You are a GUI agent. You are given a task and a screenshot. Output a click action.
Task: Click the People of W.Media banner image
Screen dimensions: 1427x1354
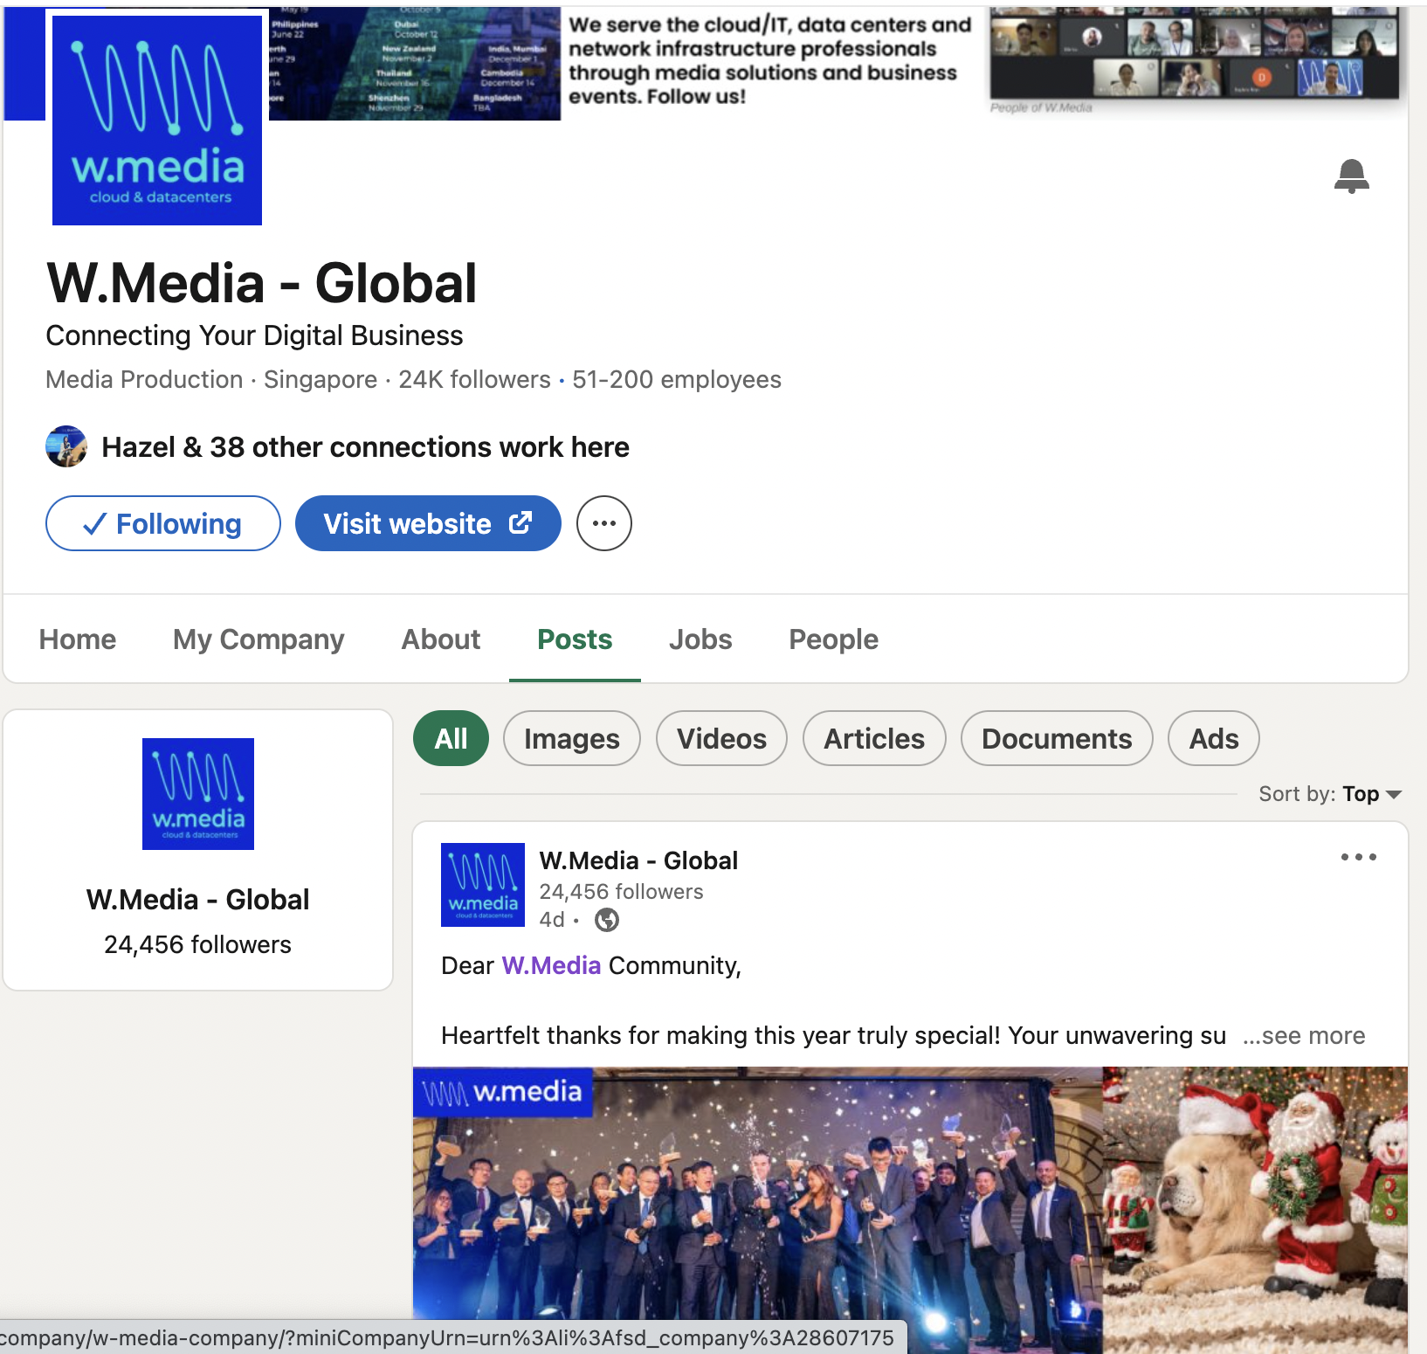(1195, 54)
